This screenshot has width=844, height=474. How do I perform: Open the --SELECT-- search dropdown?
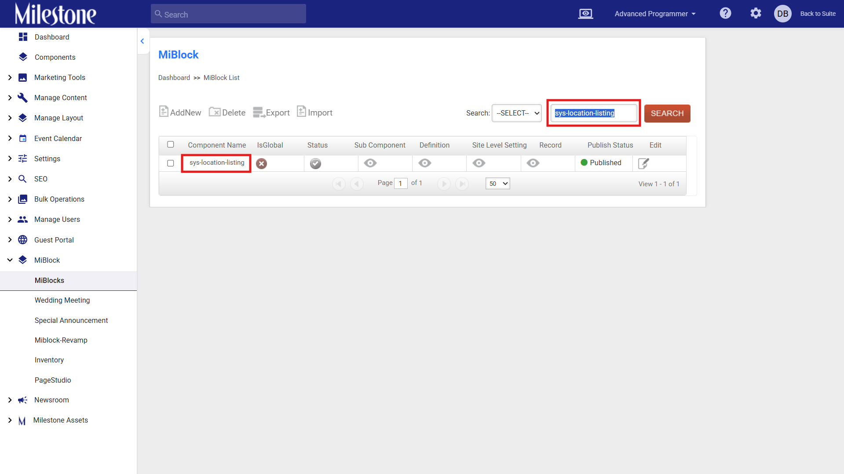(517, 113)
